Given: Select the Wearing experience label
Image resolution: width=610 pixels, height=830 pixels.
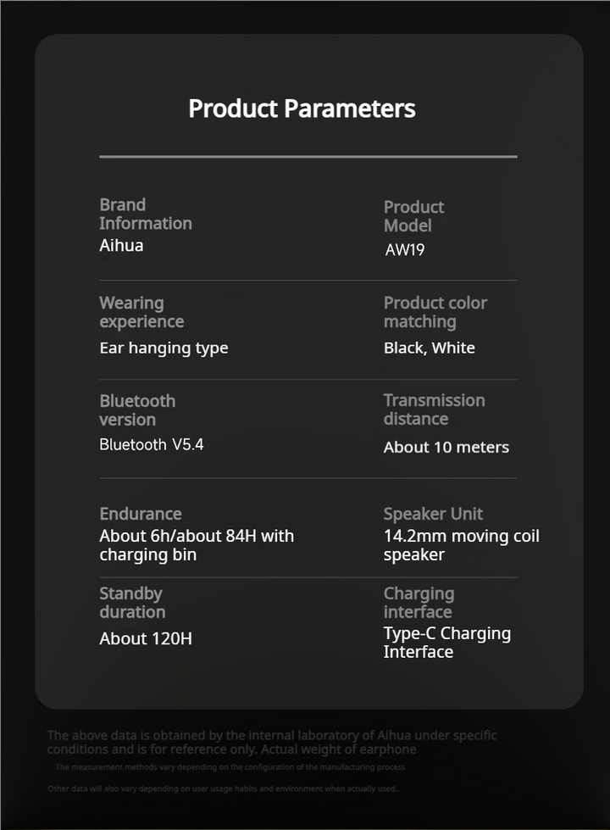Looking at the screenshot, I should click(141, 312).
